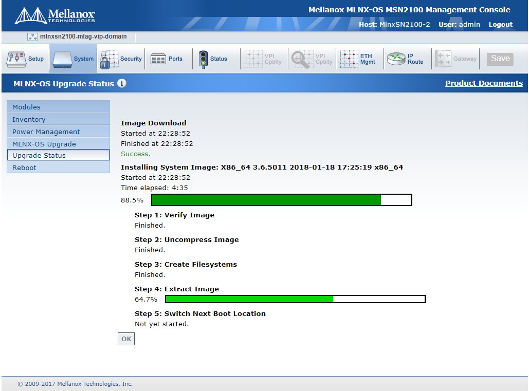Click the Status traffic light icon
The width and height of the screenshot is (529, 391).
point(203,59)
